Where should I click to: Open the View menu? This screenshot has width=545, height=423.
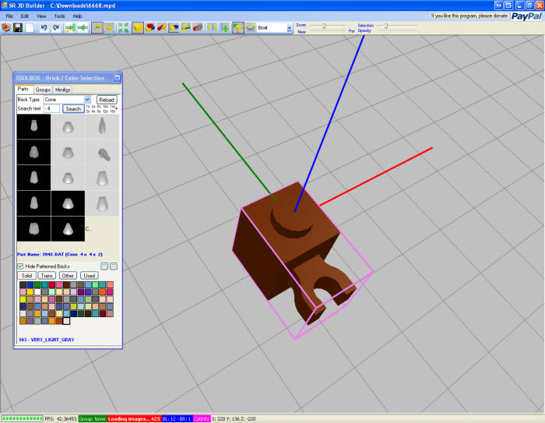41,16
